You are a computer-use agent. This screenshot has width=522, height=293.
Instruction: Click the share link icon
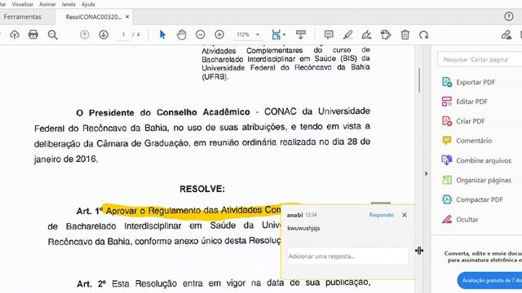[507, 34]
